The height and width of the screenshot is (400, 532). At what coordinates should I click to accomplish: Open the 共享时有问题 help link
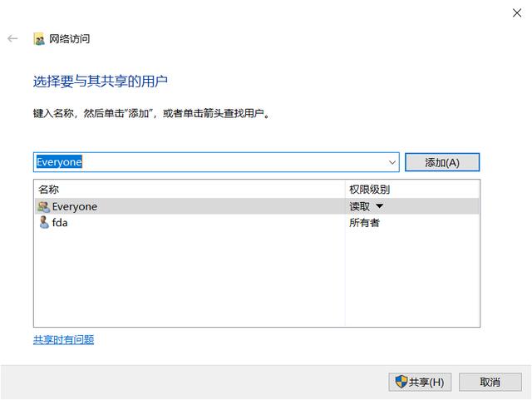[63, 339]
